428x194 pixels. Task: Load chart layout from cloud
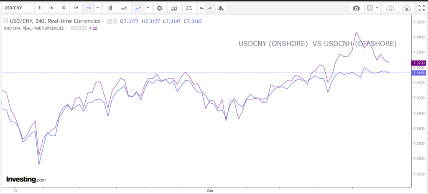point(390,8)
